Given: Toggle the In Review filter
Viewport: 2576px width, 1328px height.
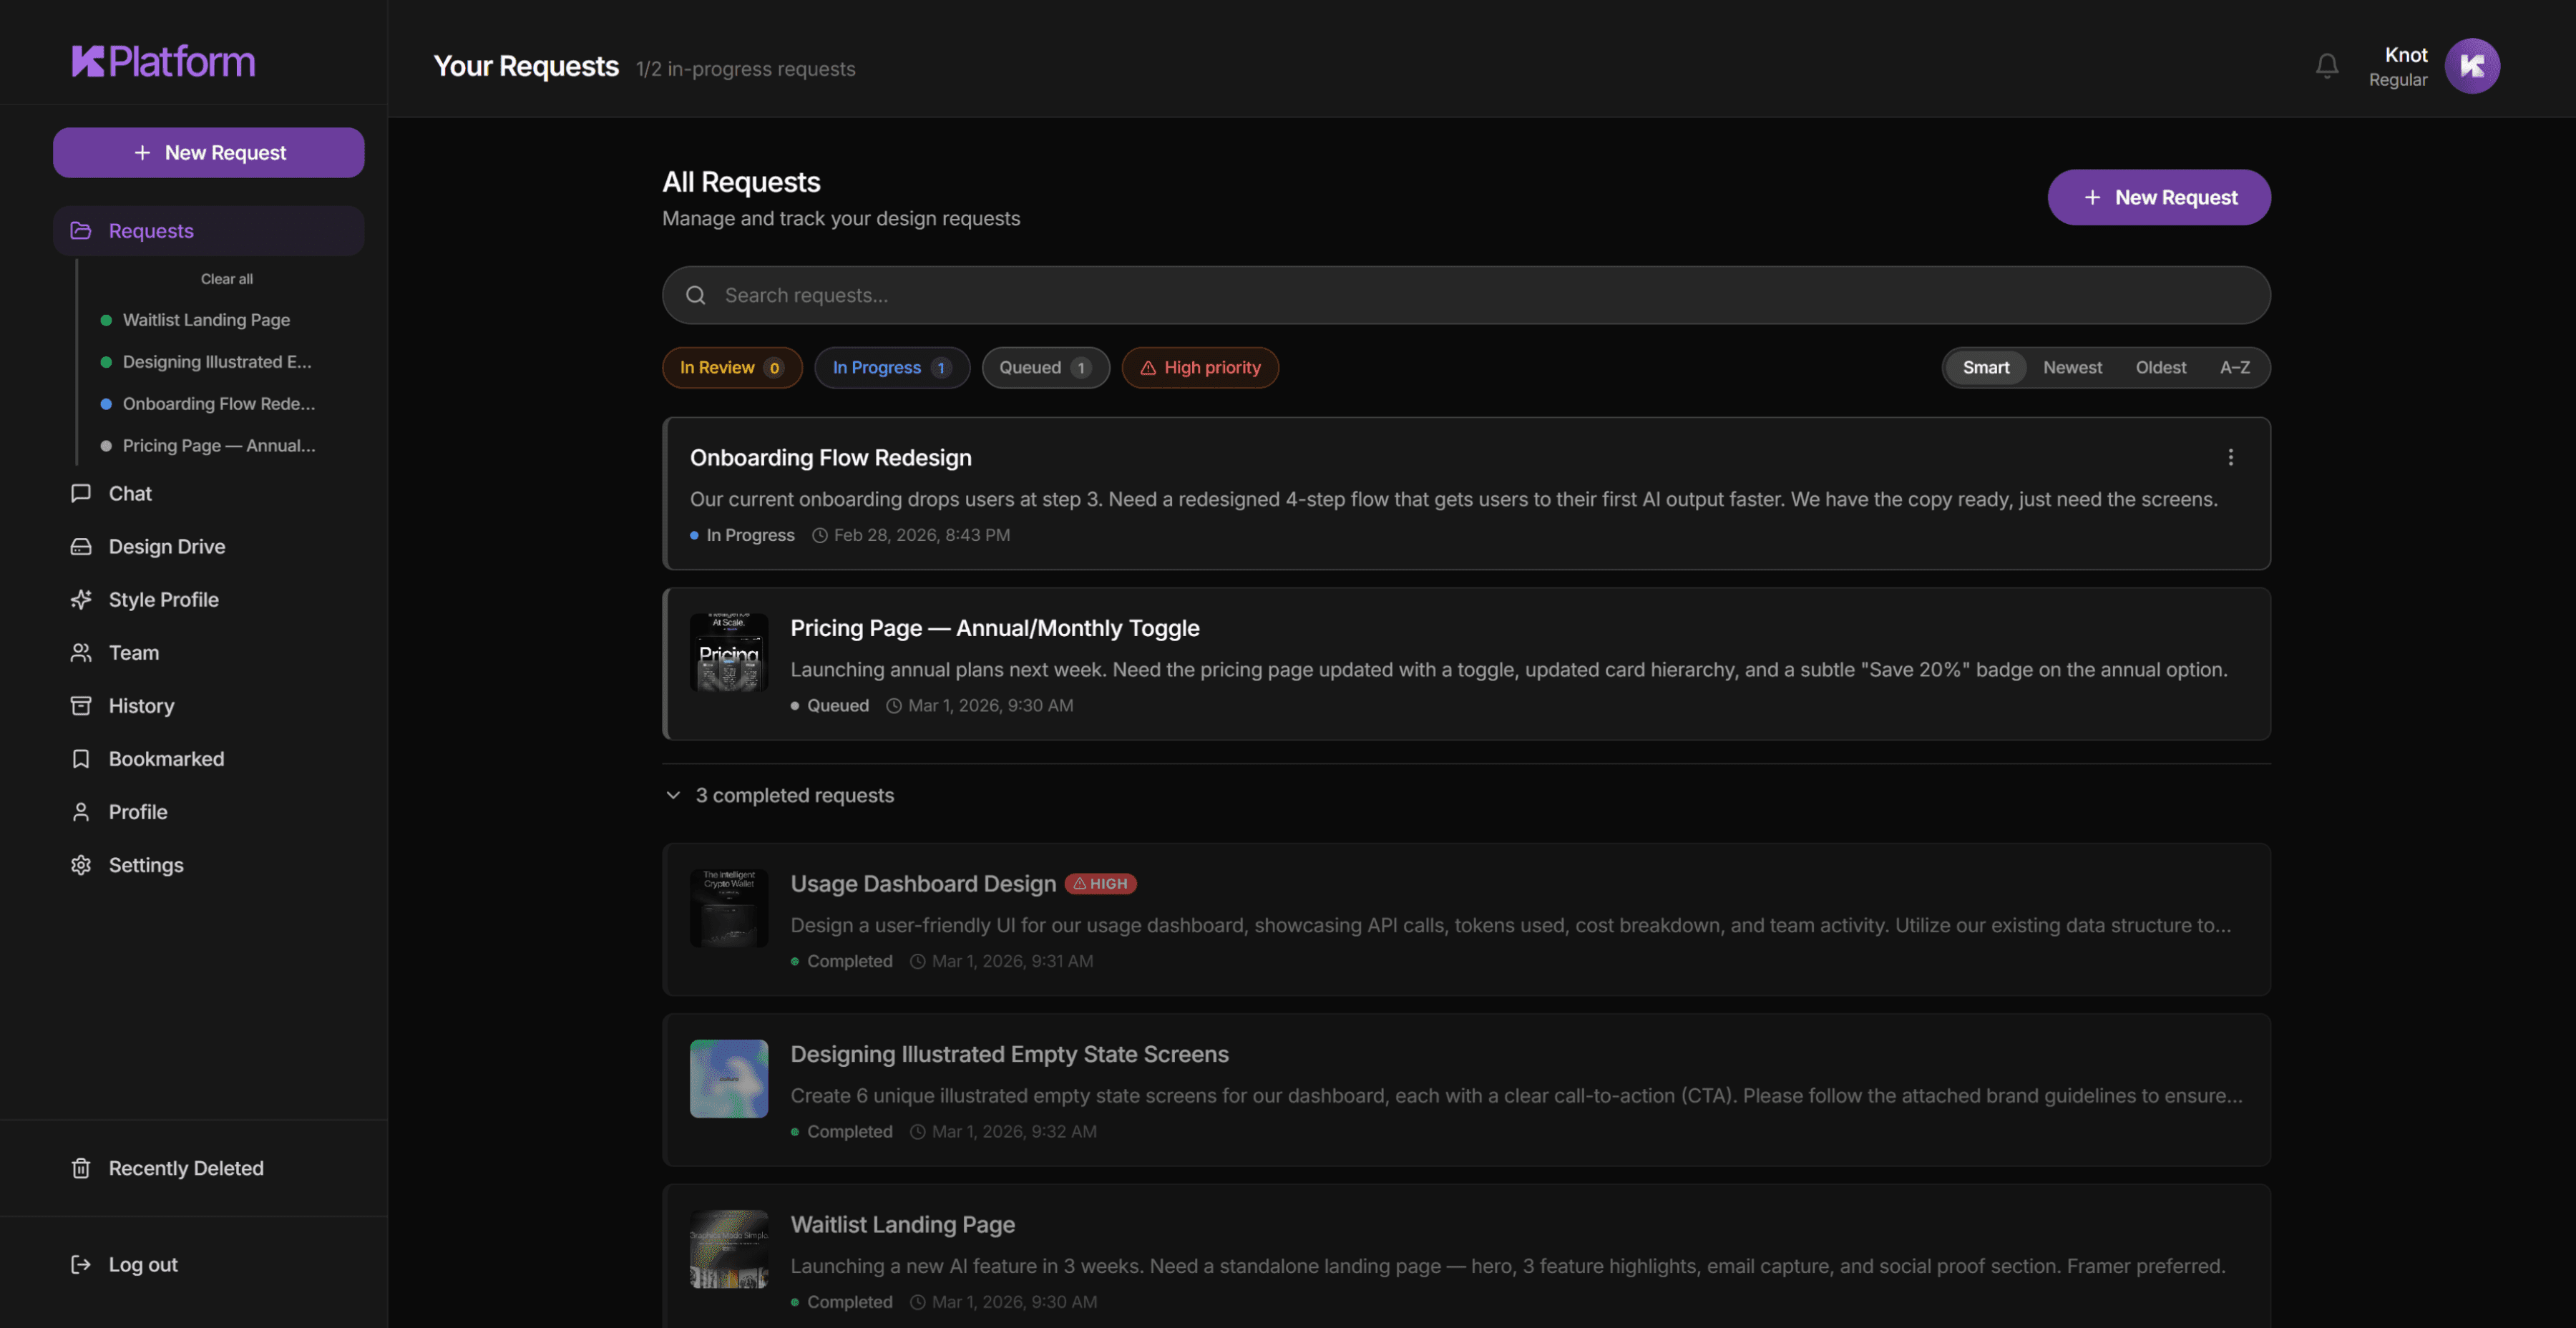Looking at the screenshot, I should pyautogui.click(x=732, y=367).
